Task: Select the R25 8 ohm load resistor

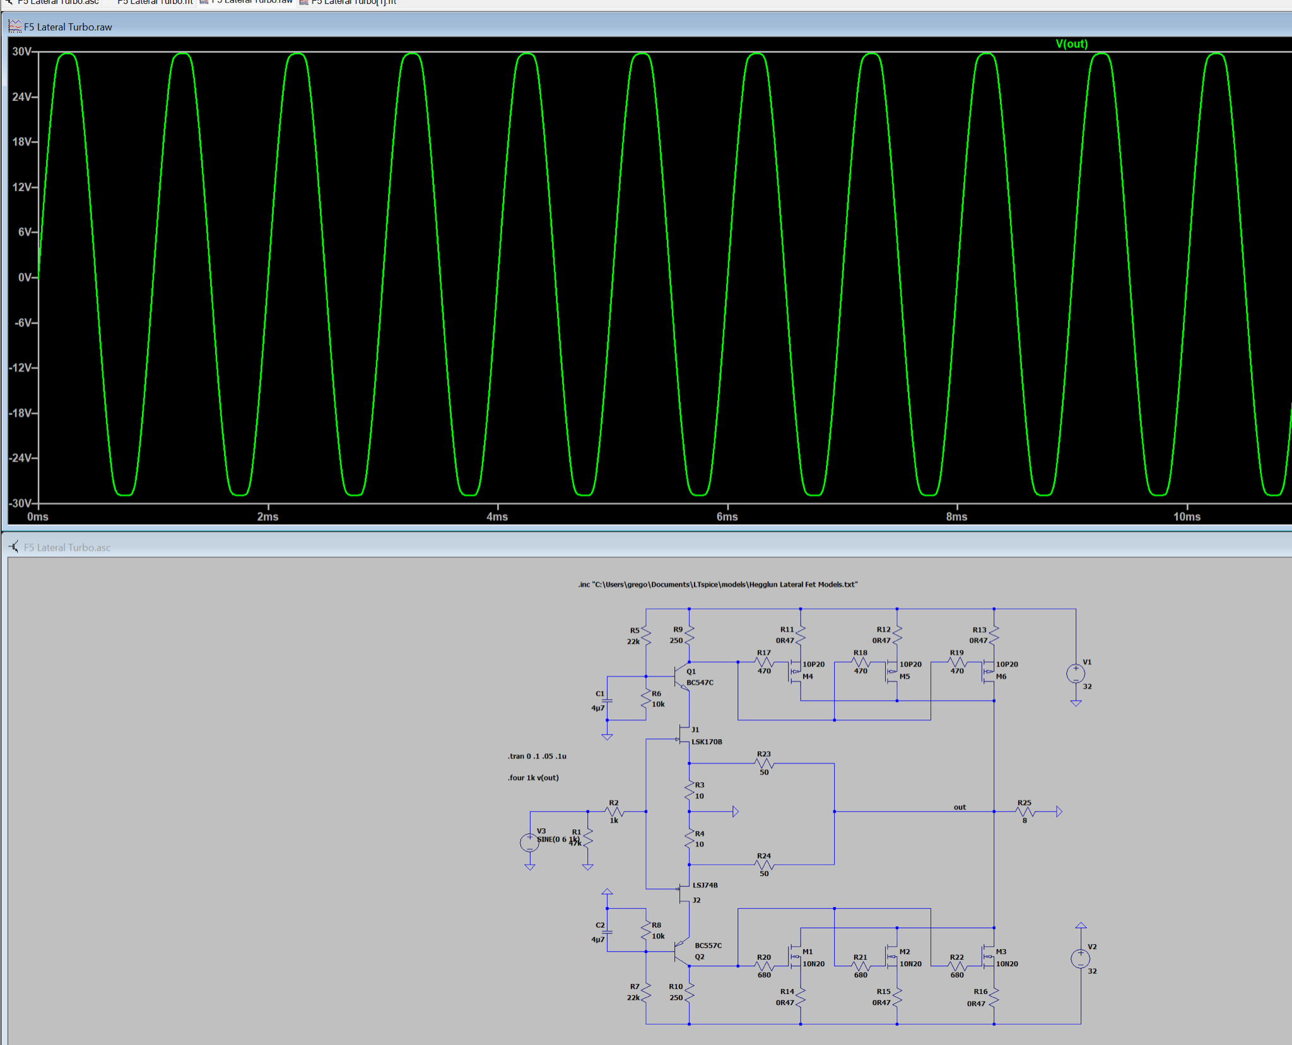Action: [1025, 812]
